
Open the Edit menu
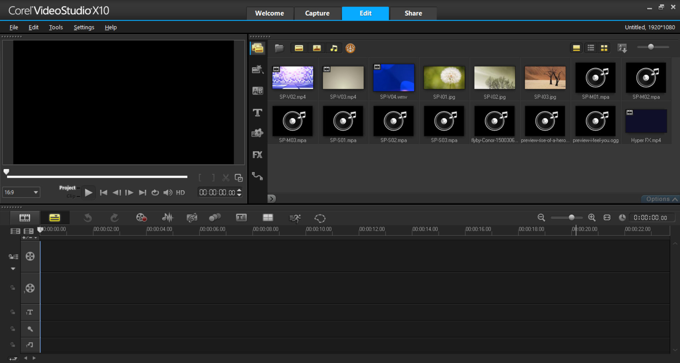click(34, 27)
